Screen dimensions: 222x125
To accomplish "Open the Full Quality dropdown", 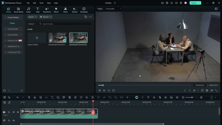I will pos(113,9).
